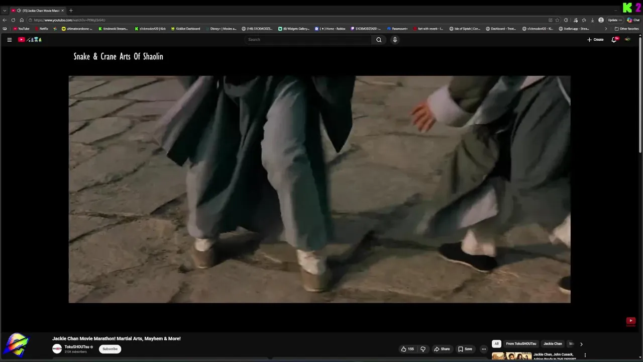643x362 pixels.
Task: Open the Isle of Siptah bookmark
Action: (x=465, y=29)
